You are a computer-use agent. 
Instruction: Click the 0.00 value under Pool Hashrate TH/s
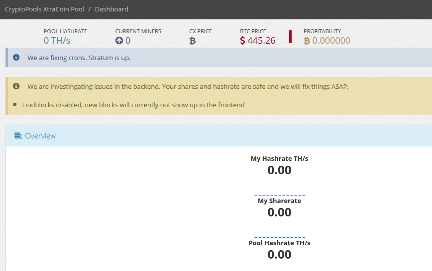279,255
